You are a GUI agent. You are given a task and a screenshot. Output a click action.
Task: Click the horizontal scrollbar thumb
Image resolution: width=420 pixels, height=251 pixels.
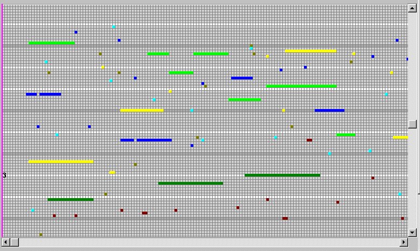tap(15, 242)
